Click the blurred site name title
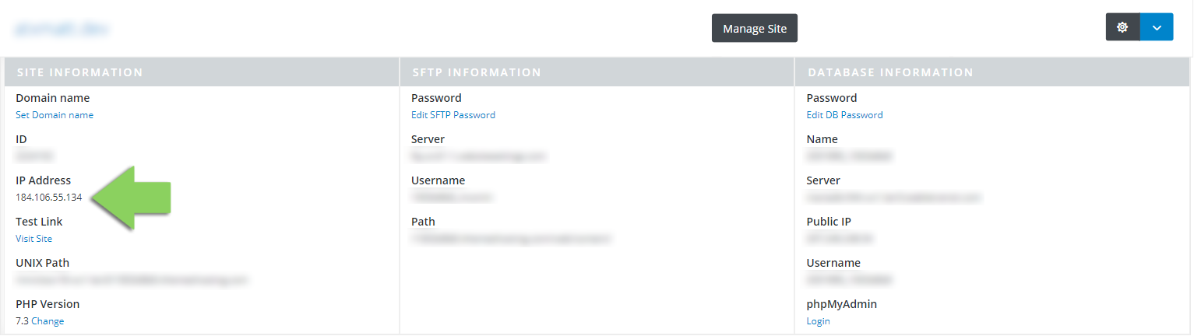The height and width of the screenshot is (336, 1194). click(x=62, y=30)
